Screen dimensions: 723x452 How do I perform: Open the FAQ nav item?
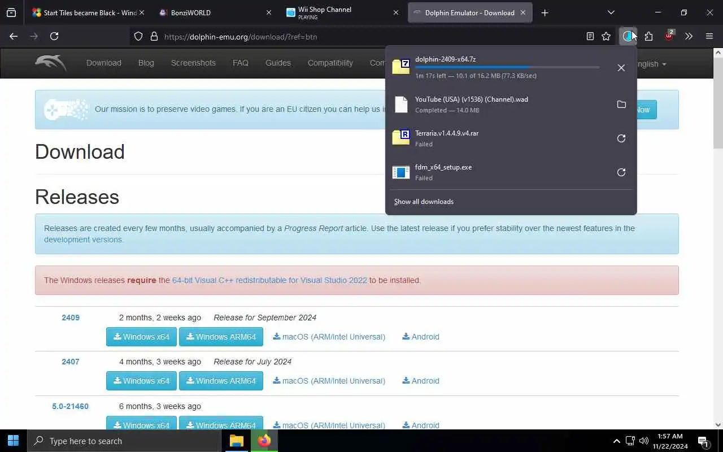point(241,63)
